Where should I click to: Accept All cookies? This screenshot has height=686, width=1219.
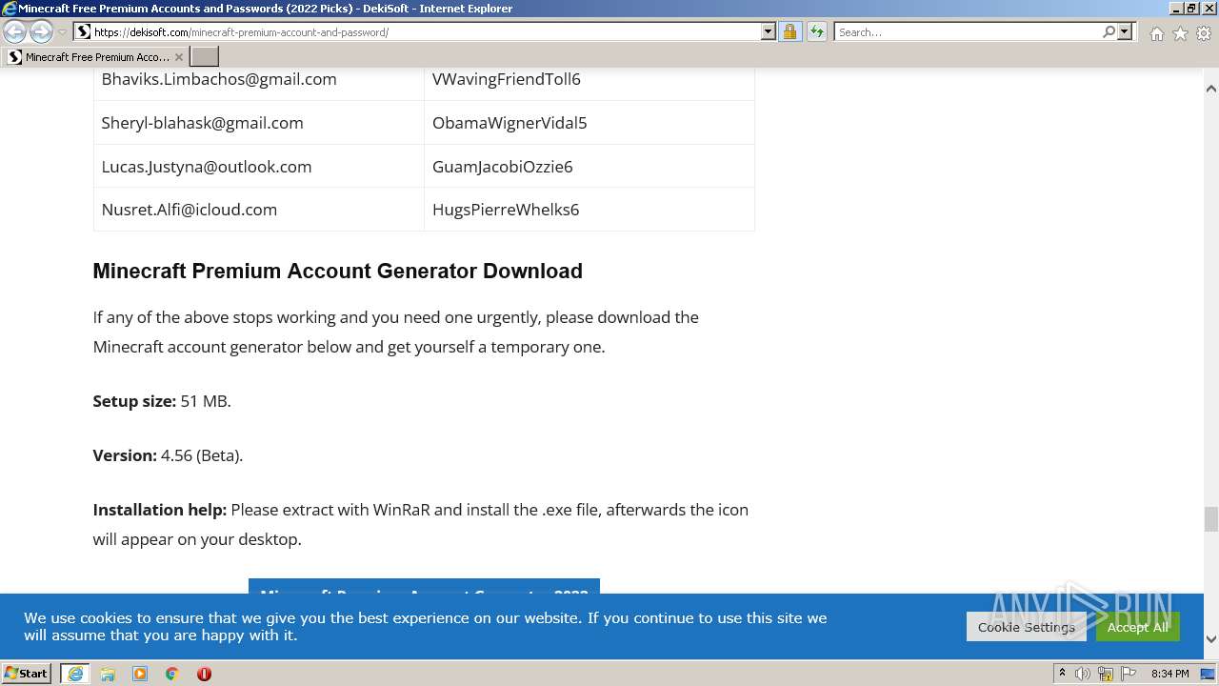pyautogui.click(x=1137, y=627)
